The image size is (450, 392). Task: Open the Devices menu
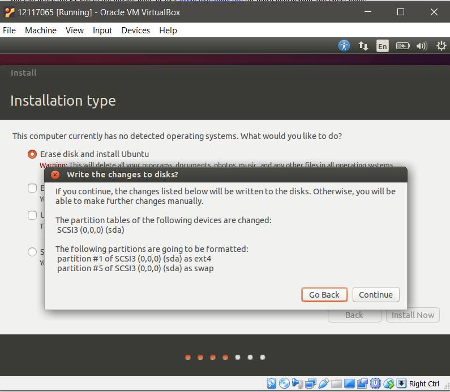(136, 31)
